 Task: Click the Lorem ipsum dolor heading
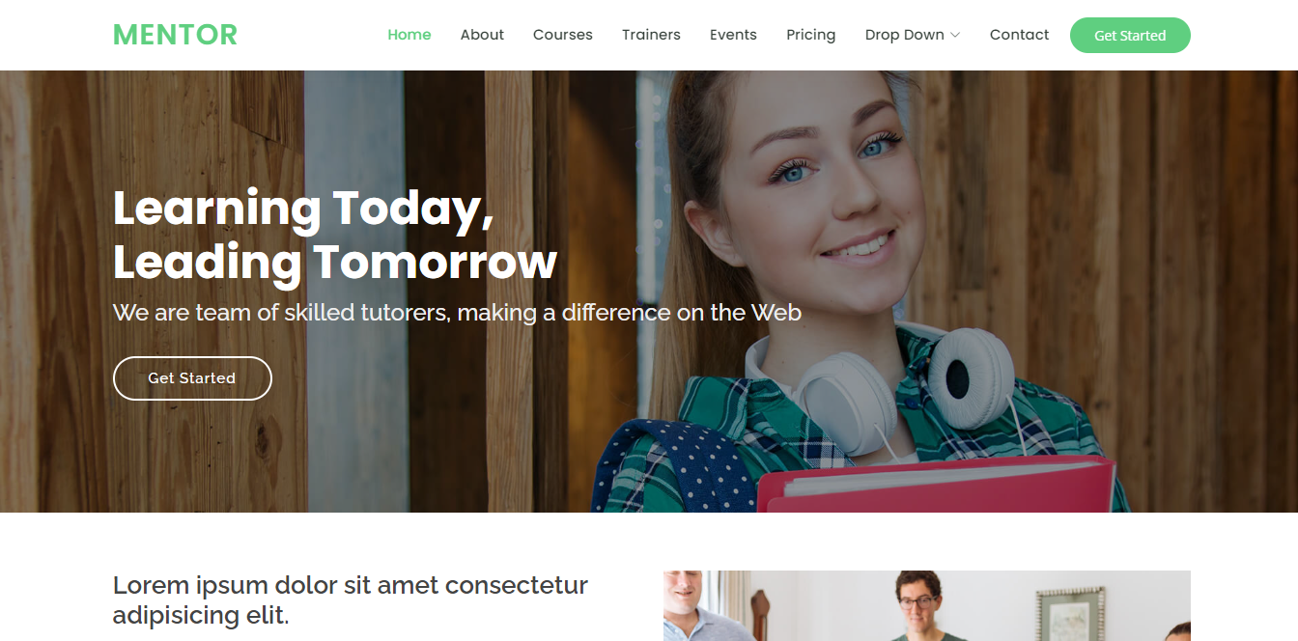351,599
